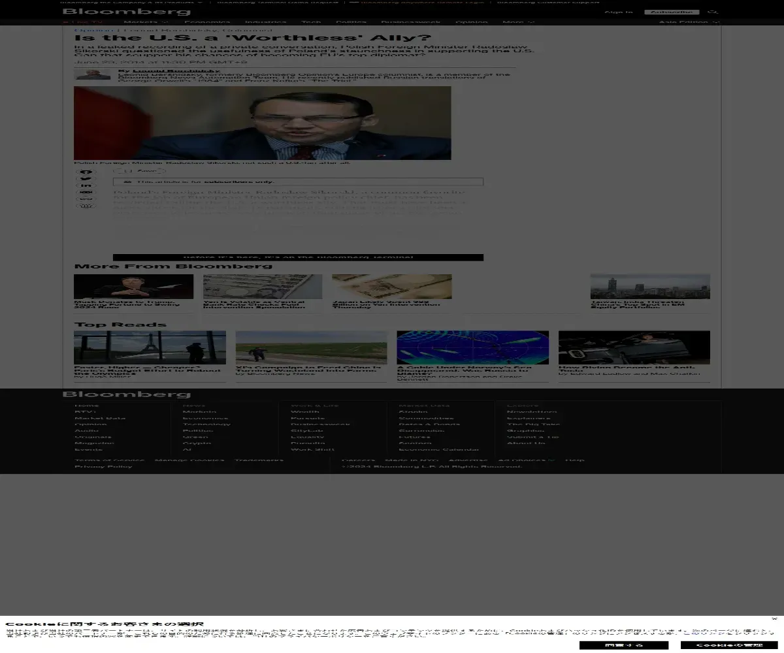
Task: Open Xi's Campaign to Feed China thumbnail
Action: [312, 347]
